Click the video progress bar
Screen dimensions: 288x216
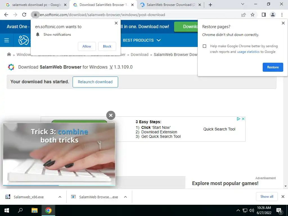pyautogui.click(x=59, y=185)
